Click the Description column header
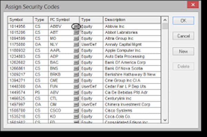Screen dimensions: 207x137 [132, 20]
